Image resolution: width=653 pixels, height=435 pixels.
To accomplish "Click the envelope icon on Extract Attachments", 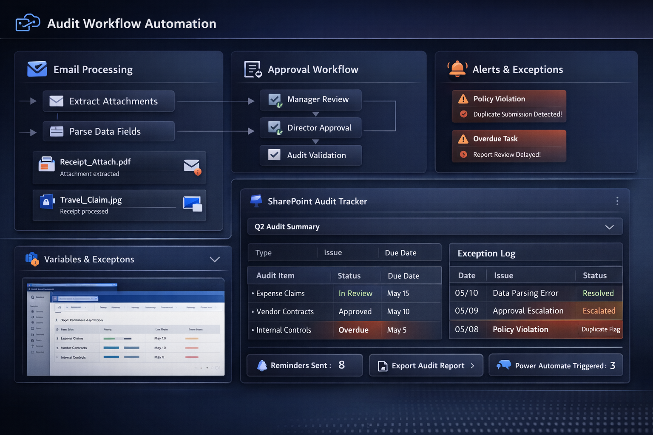I will [x=56, y=101].
